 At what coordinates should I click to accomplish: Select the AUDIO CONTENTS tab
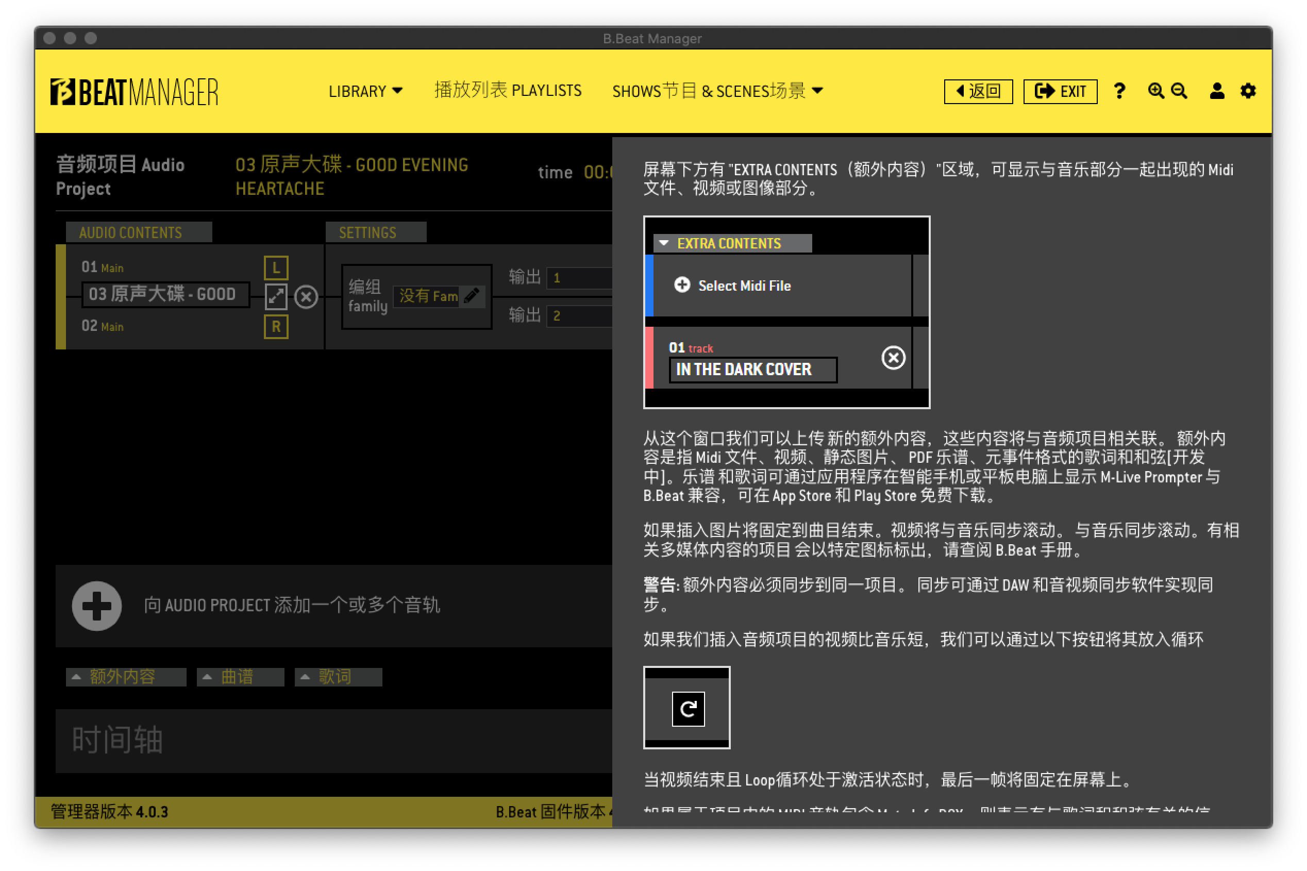[138, 232]
